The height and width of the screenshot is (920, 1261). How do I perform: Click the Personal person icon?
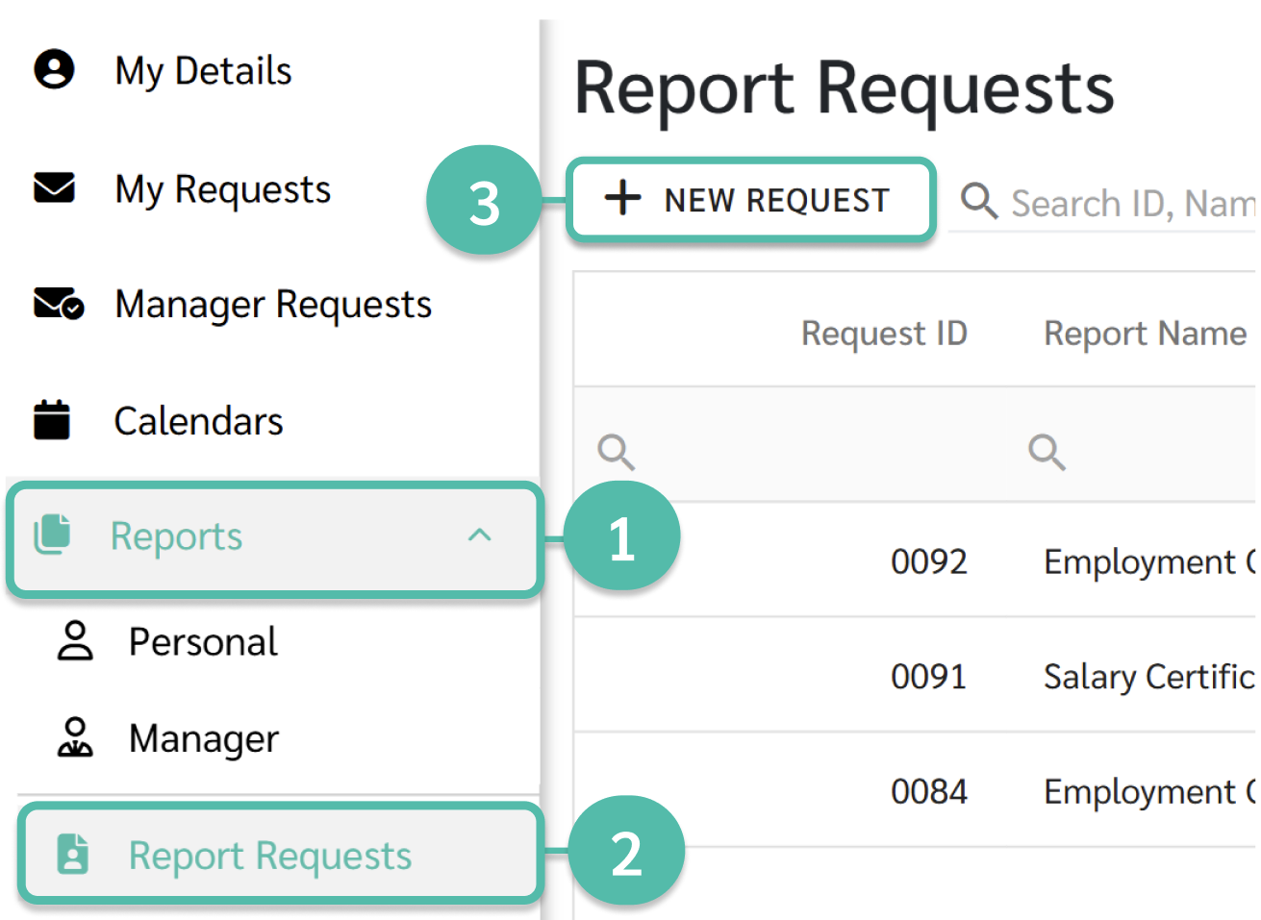[x=75, y=641]
